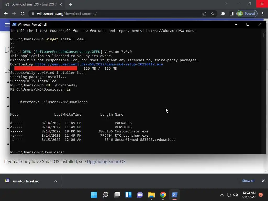Click the final PowerShell prompt line
This screenshot has height=201, width=268.
click(x=37, y=152)
